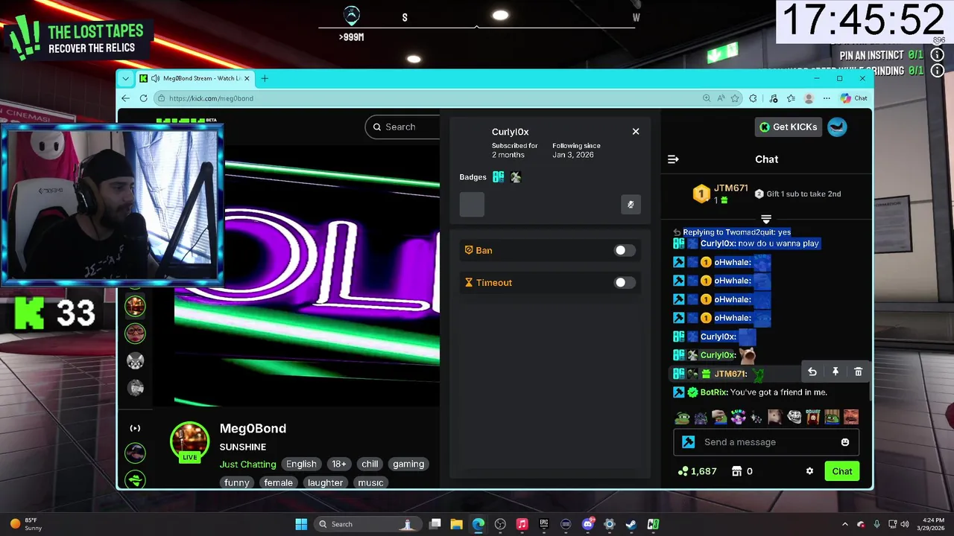Click the 18+ tag
Screen dimensions: 954x536
[339, 464]
